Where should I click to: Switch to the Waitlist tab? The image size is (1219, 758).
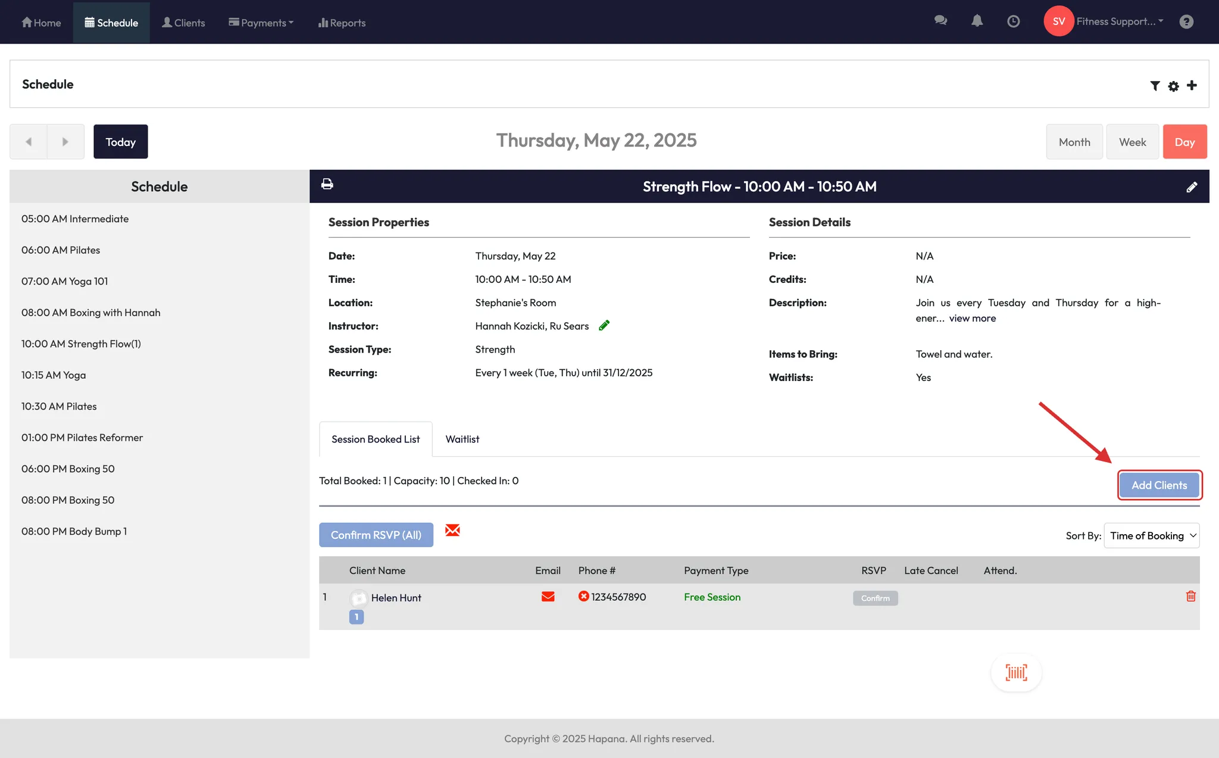coord(462,439)
